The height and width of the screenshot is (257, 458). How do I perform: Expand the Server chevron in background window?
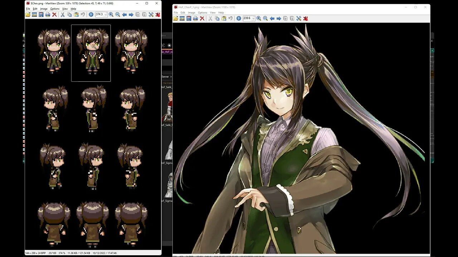[x=171, y=77]
